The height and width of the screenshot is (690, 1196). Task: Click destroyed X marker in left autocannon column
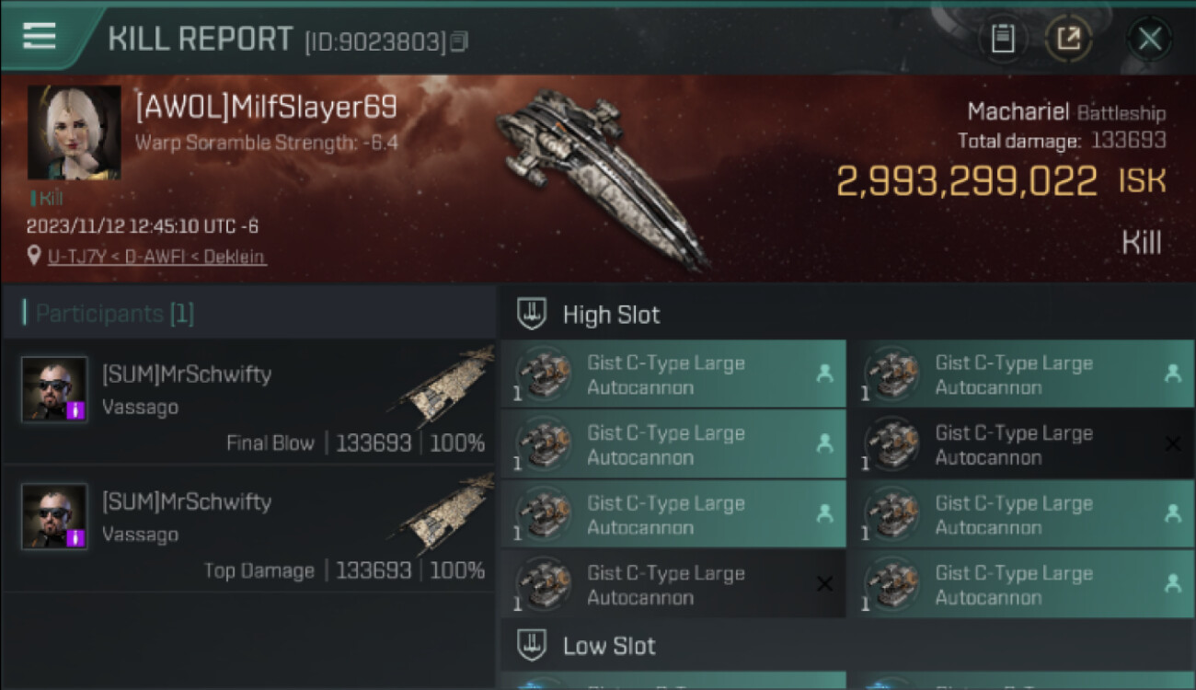point(824,584)
